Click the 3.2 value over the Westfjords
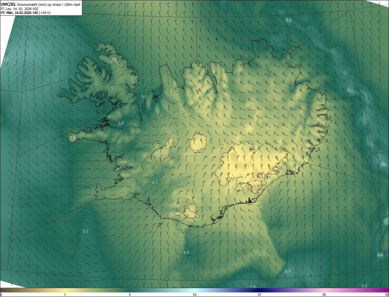The height and width of the screenshot is (297, 389). (114, 59)
